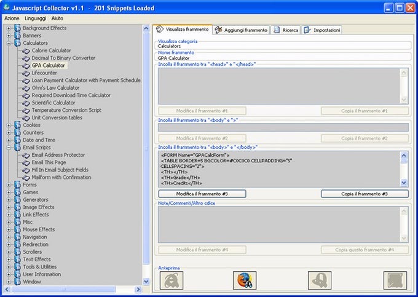Select the Visualizza frammento tab

183,30
